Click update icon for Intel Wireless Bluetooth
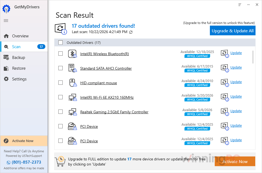262x173 pixels. pos(225,54)
